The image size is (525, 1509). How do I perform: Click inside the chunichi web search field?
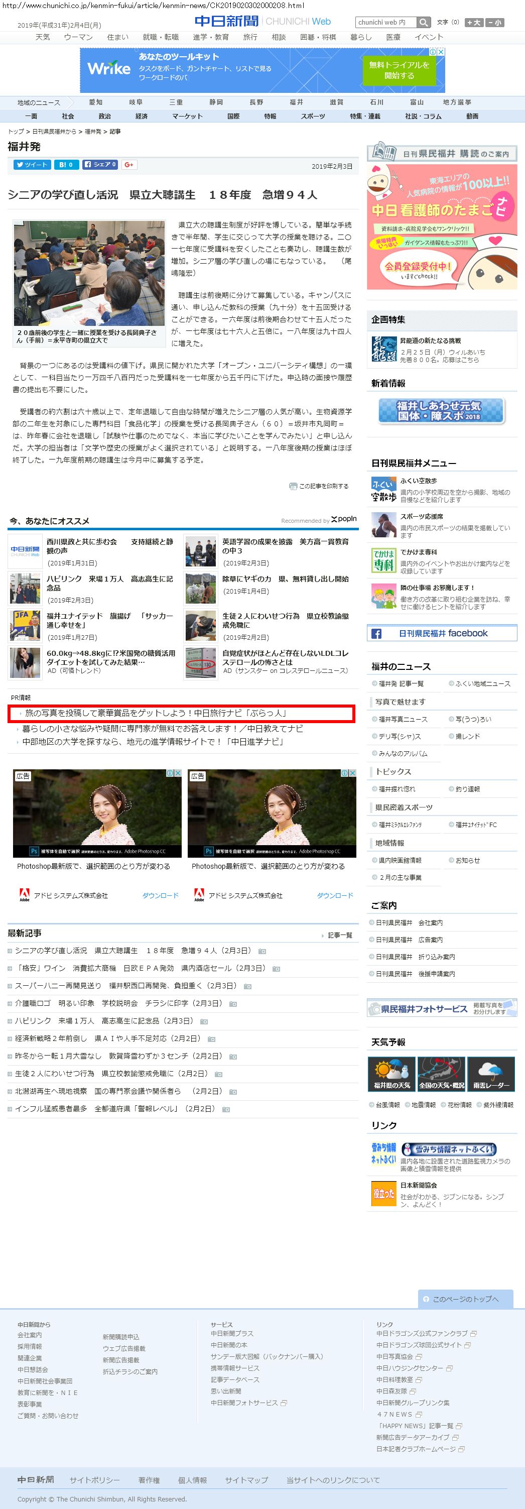pos(385,22)
